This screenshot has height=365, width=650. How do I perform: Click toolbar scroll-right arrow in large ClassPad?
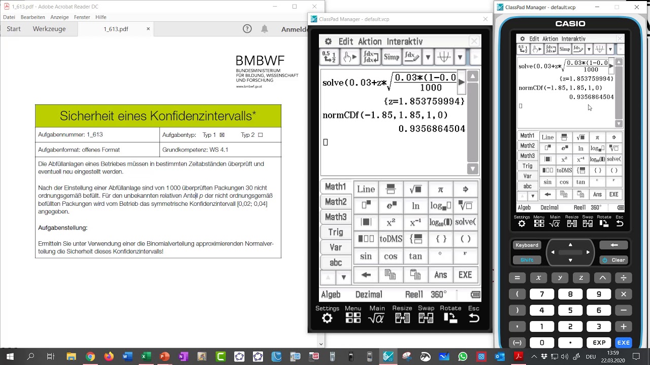[475, 57]
